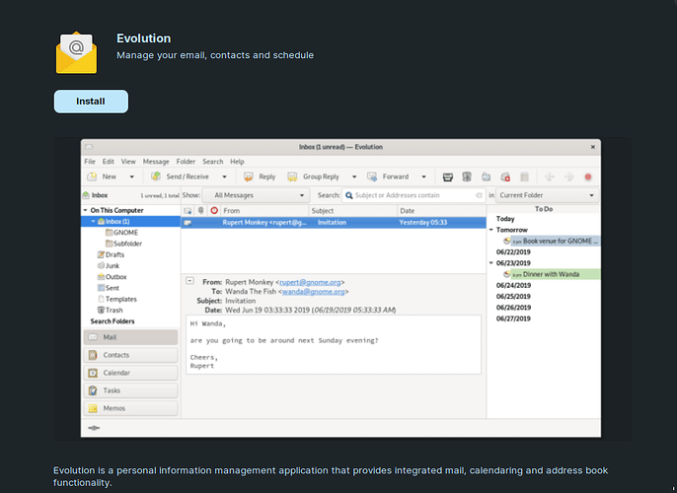This screenshot has width=677, height=493.
Task: Click the rupert@gnome.org email link
Action: coord(310,282)
